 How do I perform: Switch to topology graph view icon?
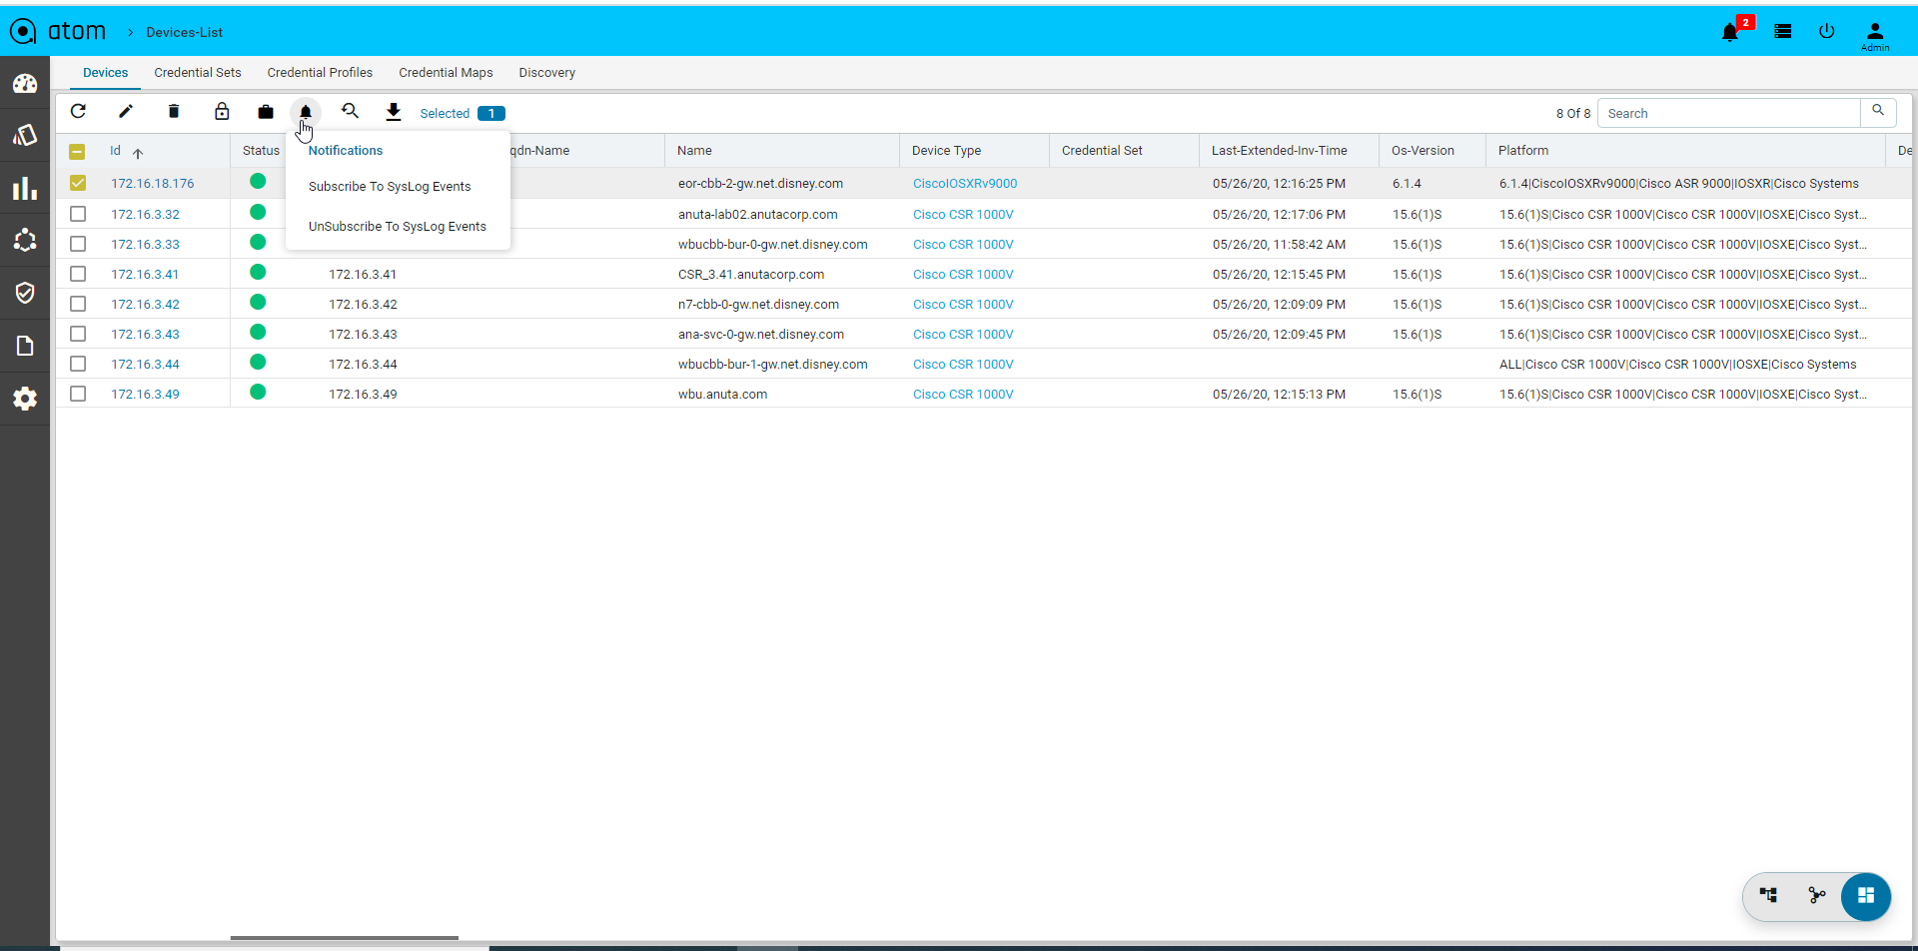point(1817,895)
